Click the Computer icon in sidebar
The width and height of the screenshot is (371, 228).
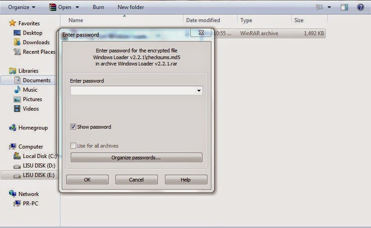(12, 146)
